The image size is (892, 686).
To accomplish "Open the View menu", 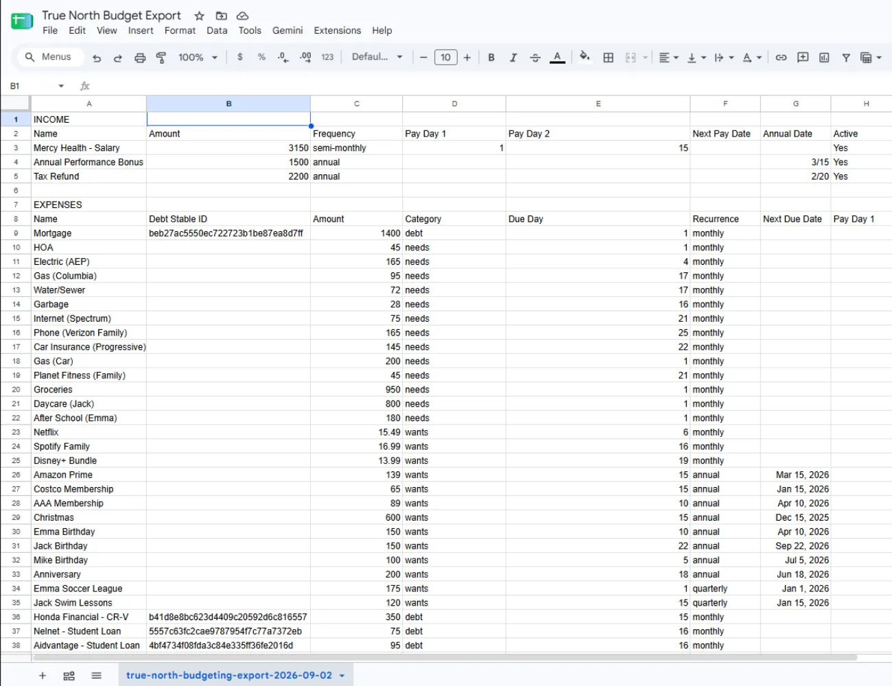I will click(106, 30).
